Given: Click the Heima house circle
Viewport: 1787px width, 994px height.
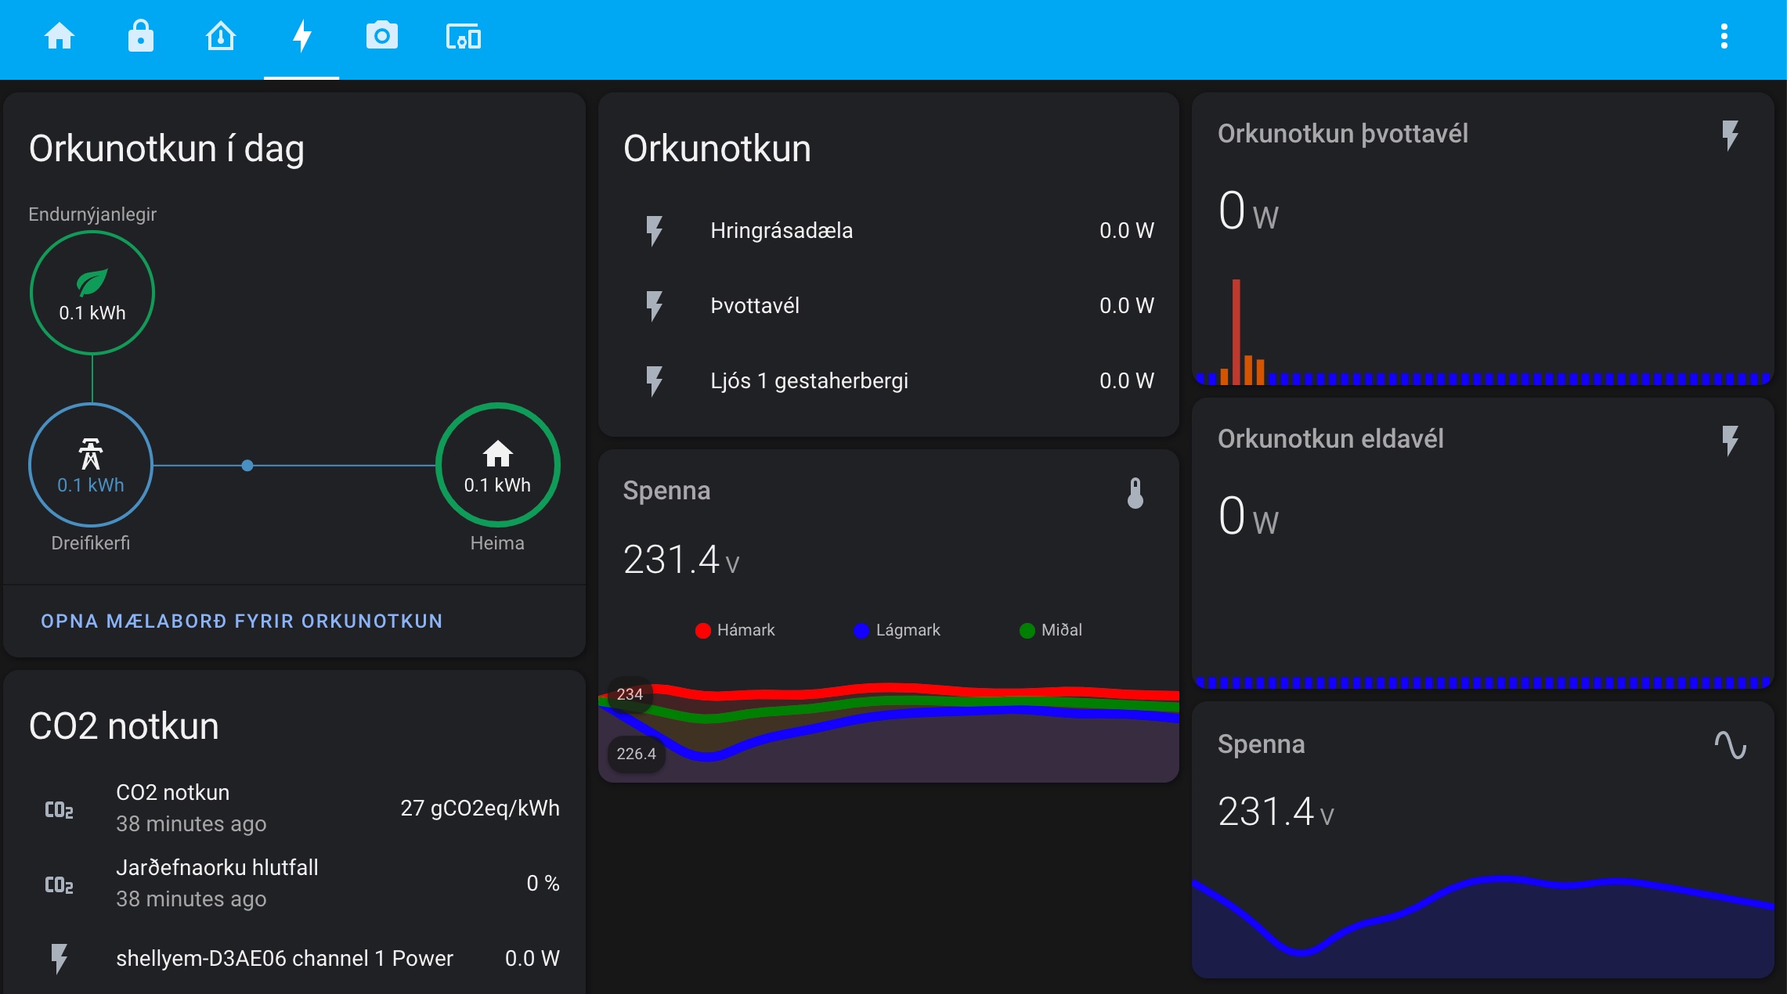Looking at the screenshot, I should [x=497, y=465].
